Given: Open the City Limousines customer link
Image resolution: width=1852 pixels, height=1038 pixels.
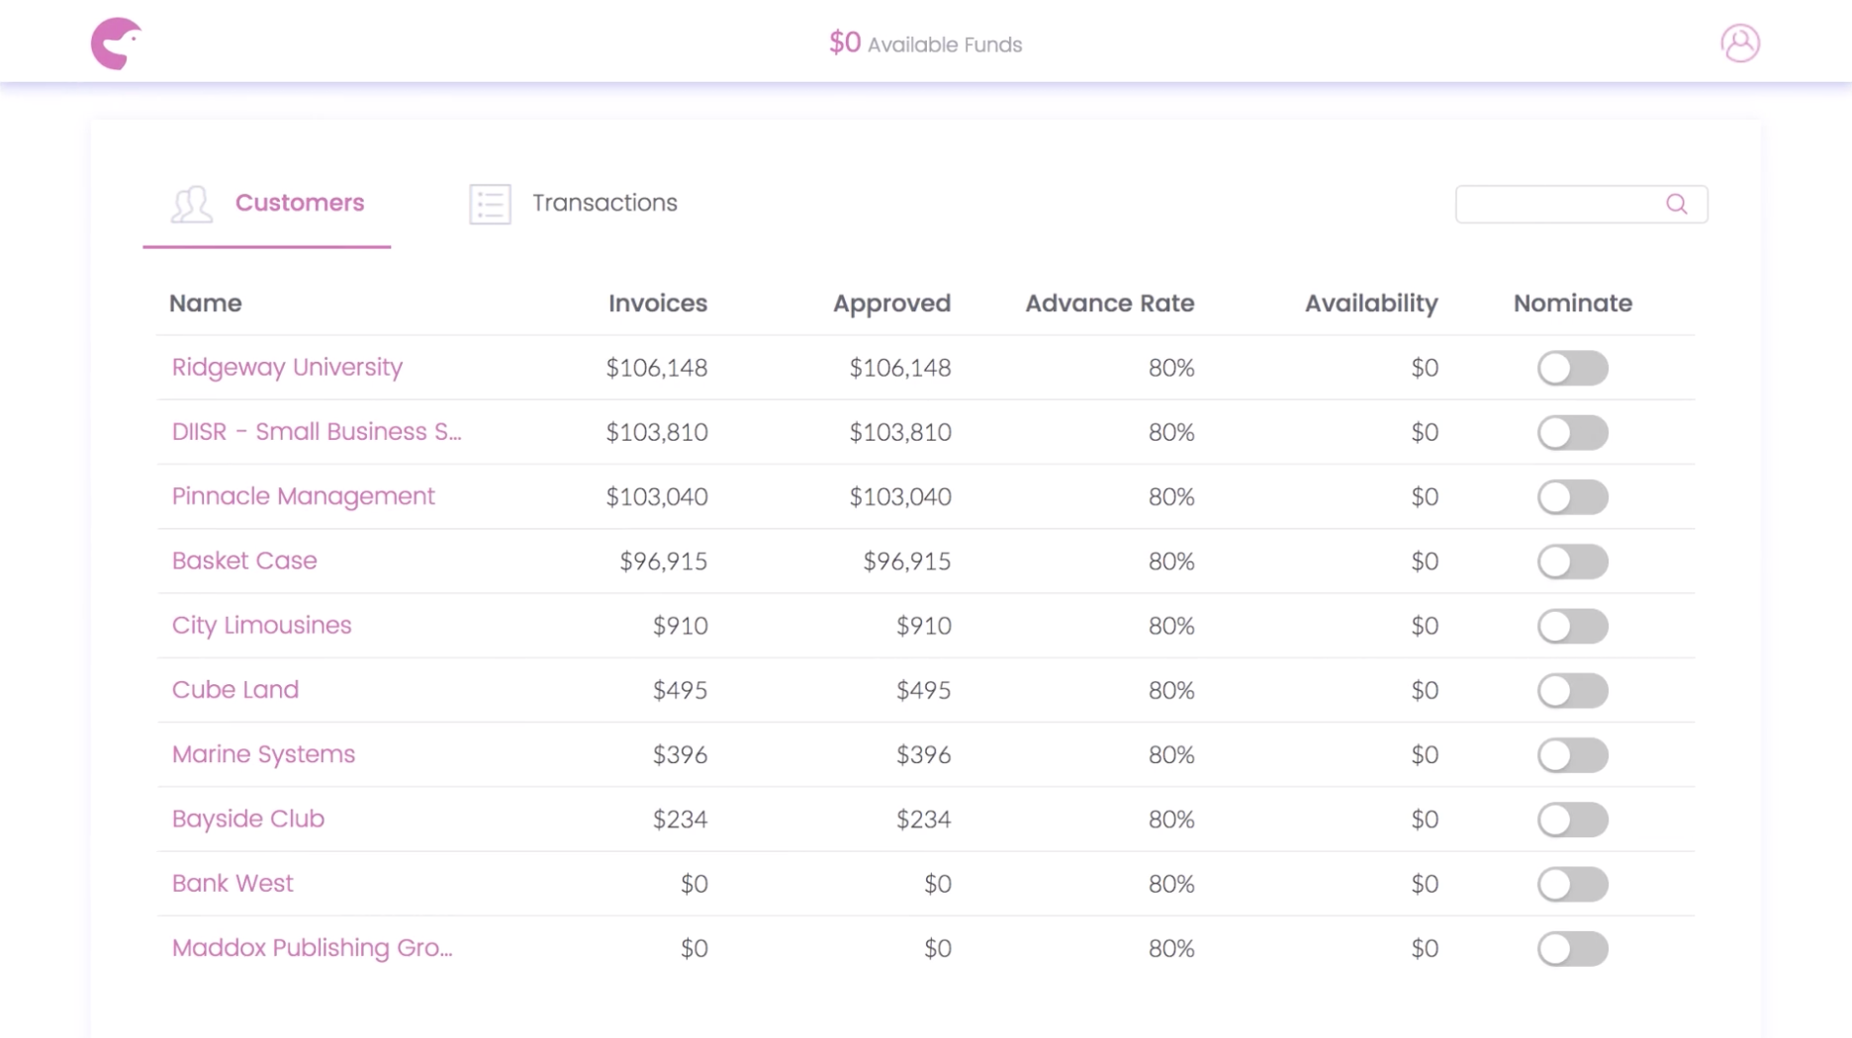Looking at the screenshot, I should click(x=261, y=626).
